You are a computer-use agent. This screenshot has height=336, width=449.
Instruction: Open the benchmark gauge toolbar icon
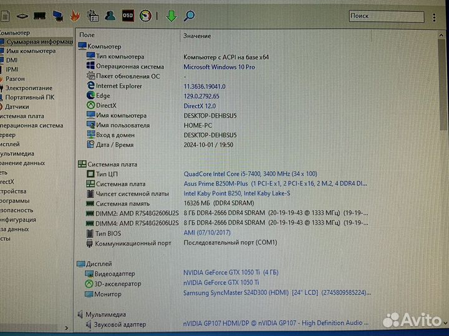[145, 16]
